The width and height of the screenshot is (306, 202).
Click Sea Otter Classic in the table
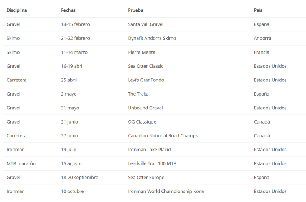145,66
